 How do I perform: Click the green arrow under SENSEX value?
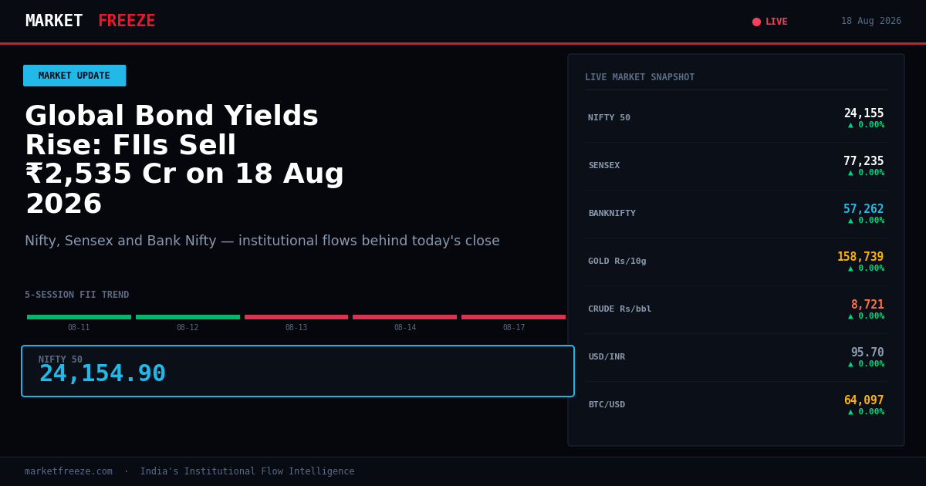[851, 173]
